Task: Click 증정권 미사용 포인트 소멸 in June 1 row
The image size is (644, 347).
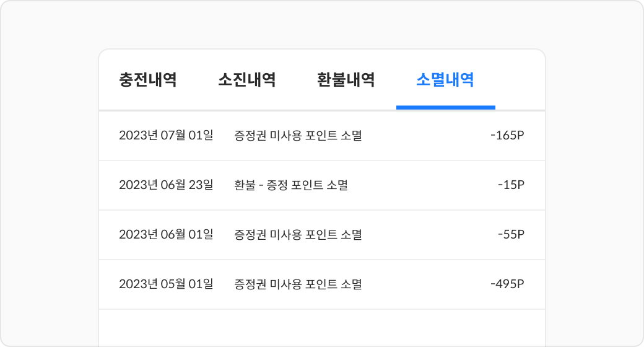Action: pyautogui.click(x=298, y=235)
